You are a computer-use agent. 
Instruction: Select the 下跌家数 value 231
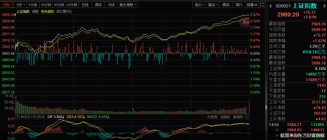[323, 96]
